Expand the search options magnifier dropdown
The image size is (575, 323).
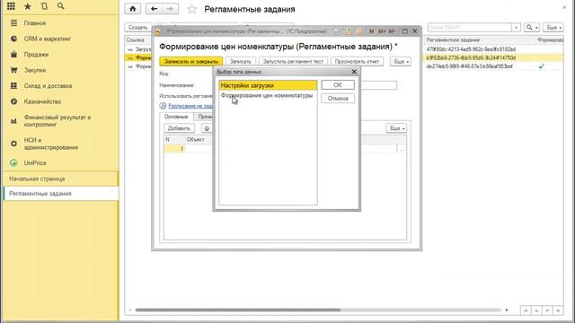pyautogui.click(x=532, y=28)
